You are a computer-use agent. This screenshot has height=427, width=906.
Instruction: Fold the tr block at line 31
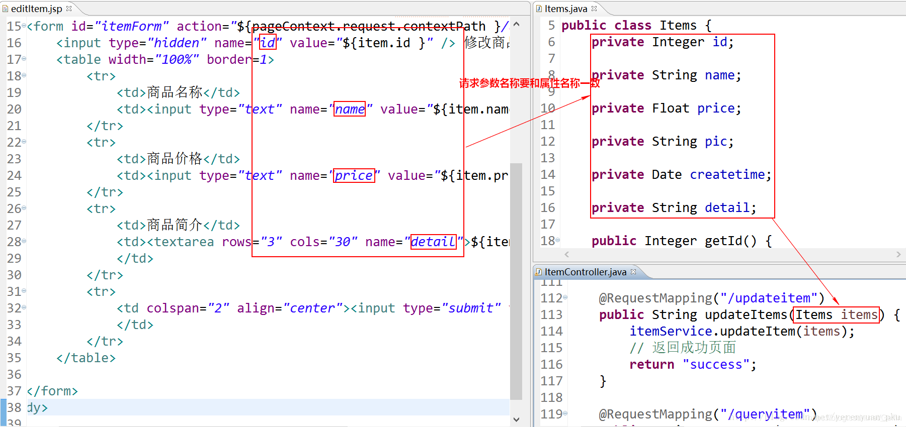pos(24,291)
